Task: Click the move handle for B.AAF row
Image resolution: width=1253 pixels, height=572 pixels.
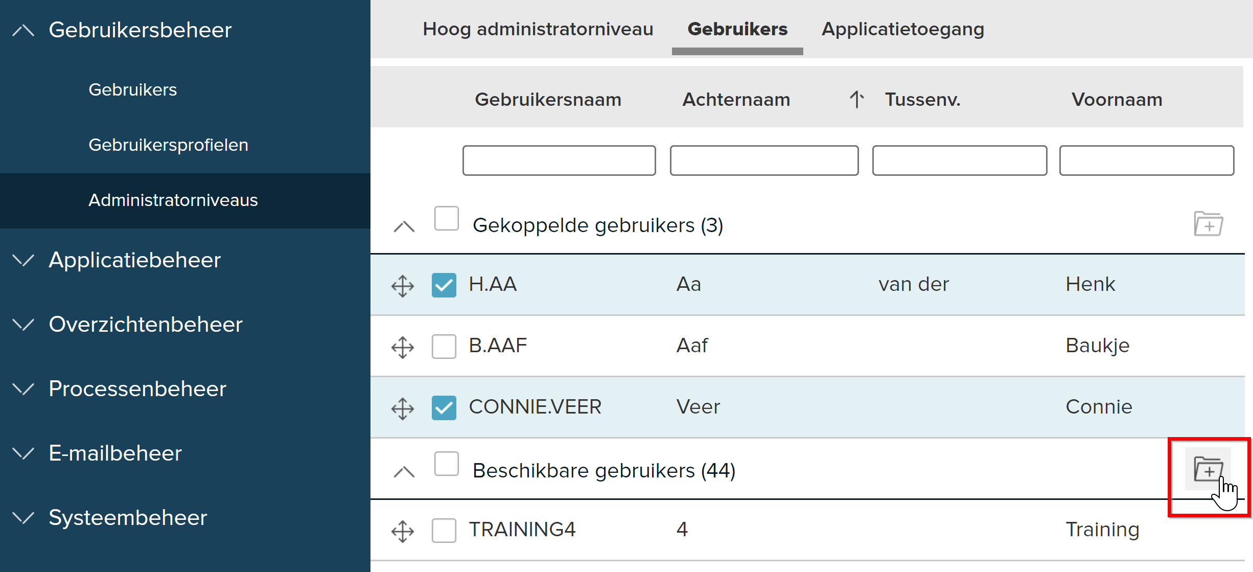Action: [403, 347]
